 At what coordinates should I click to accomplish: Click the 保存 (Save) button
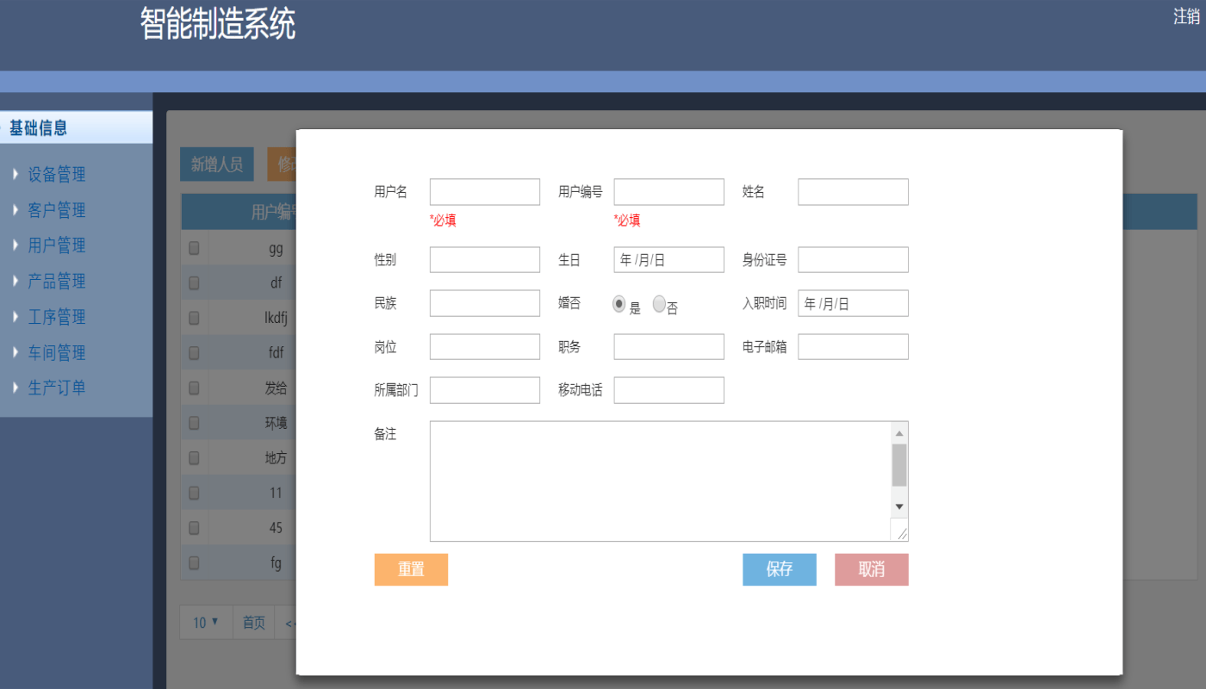coord(779,569)
